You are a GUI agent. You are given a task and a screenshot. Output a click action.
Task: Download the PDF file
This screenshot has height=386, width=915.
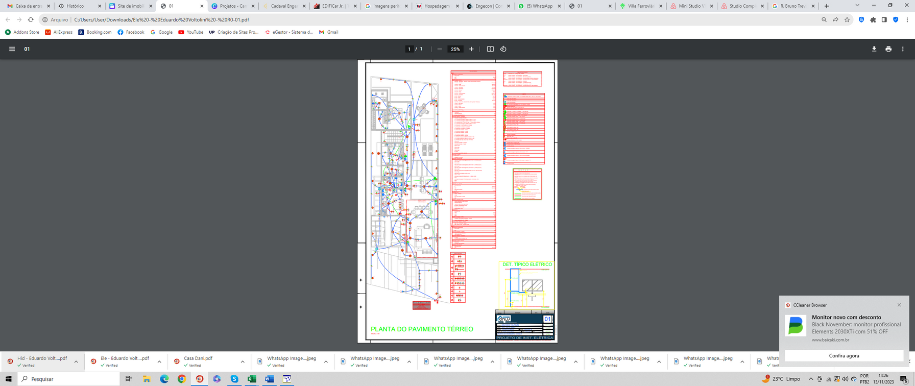[x=874, y=49]
